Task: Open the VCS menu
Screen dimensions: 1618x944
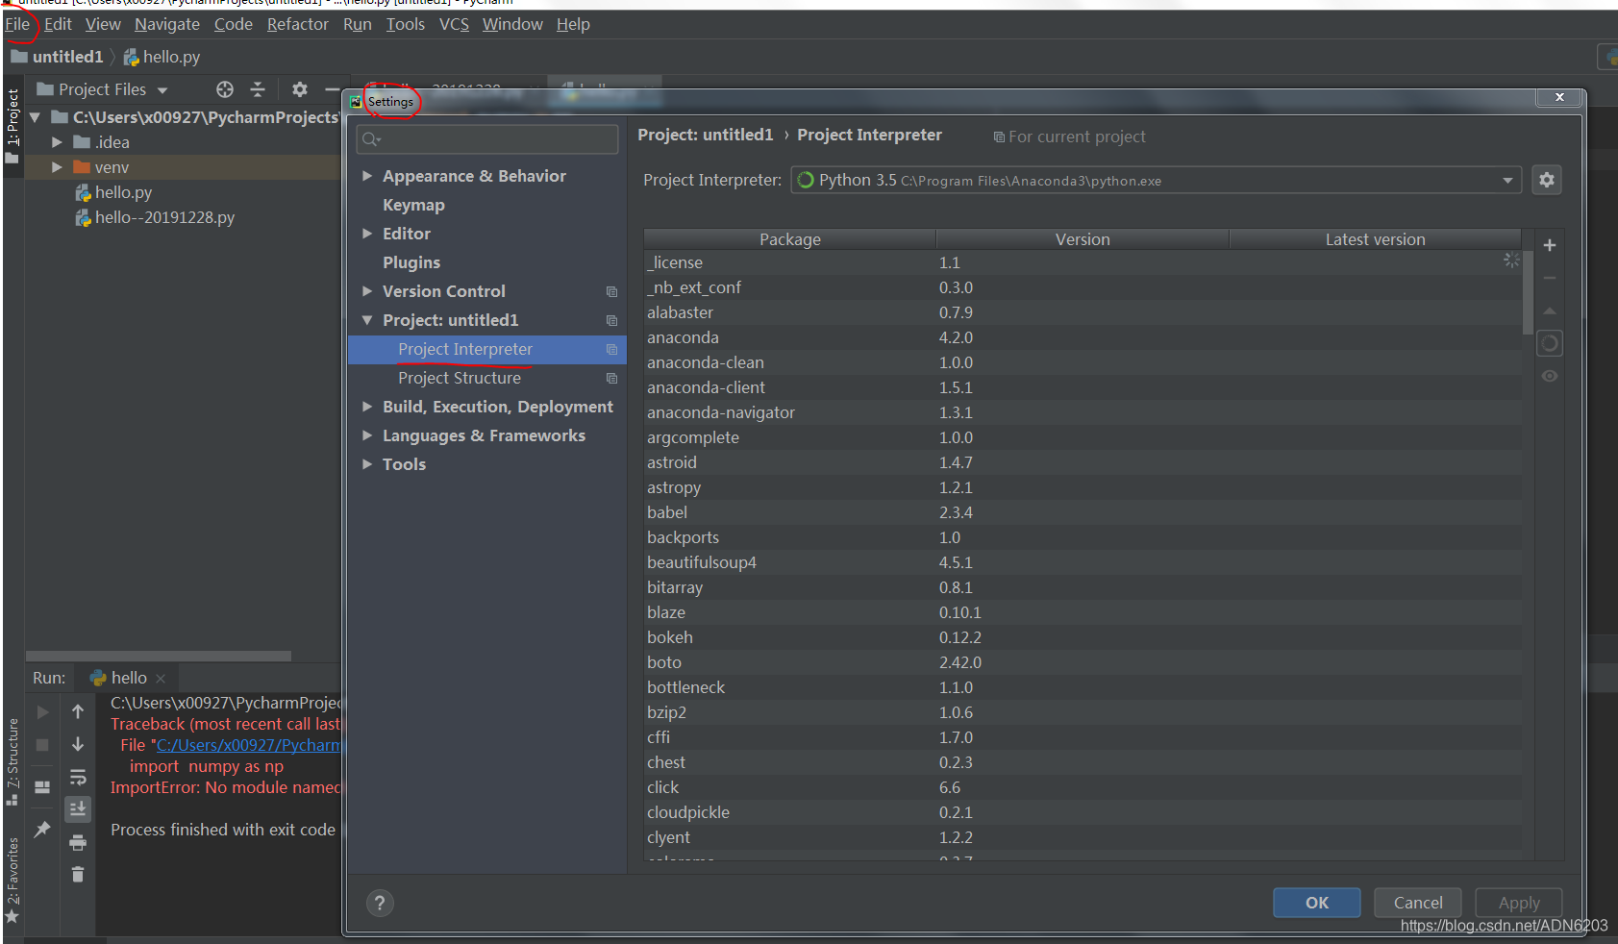Action: coord(454,24)
